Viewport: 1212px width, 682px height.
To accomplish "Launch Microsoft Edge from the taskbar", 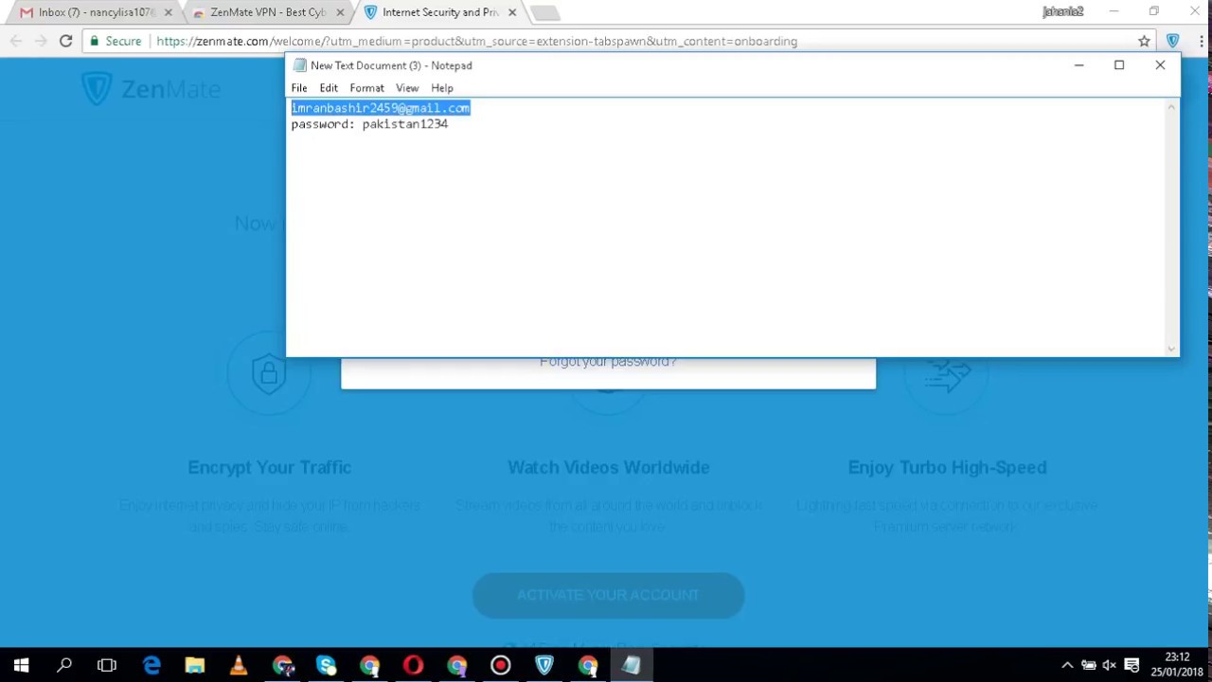I will click(x=151, y=665).
